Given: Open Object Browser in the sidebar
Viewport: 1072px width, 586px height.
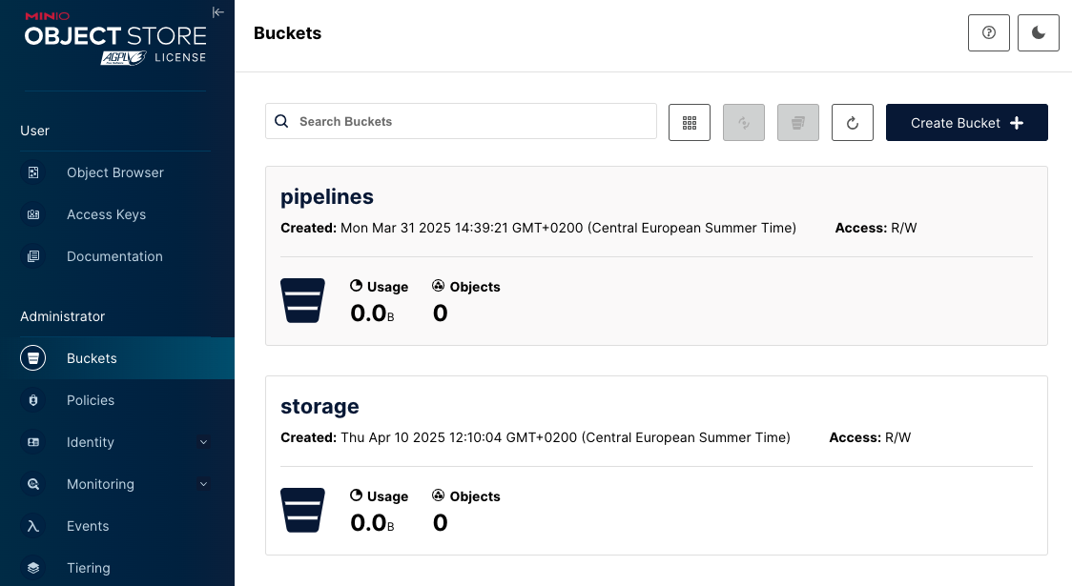Looking at the screenshot, I should [x=114, y=172].
